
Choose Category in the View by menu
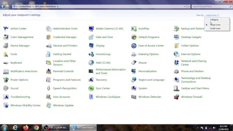pos(214,20)
